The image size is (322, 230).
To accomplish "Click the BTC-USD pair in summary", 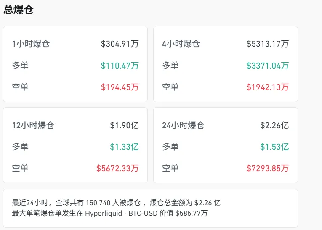I will click(x=142, y=213).
